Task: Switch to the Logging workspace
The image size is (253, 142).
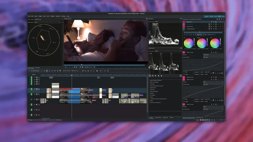Action: coord(206,16)
